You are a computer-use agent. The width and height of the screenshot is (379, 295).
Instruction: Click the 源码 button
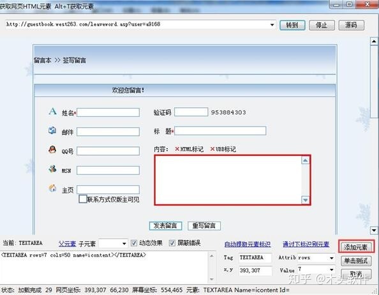point(351,25)
